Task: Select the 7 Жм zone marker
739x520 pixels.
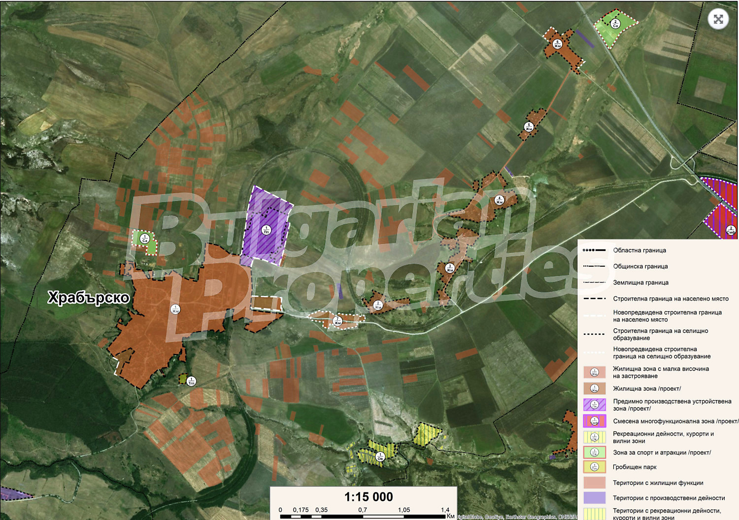Action: coord(337,321)
